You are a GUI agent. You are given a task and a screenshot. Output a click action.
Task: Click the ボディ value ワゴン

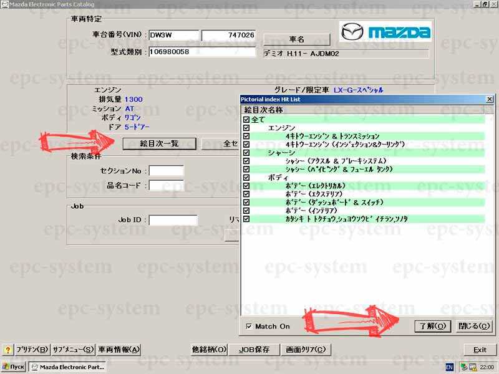(132, 118)
